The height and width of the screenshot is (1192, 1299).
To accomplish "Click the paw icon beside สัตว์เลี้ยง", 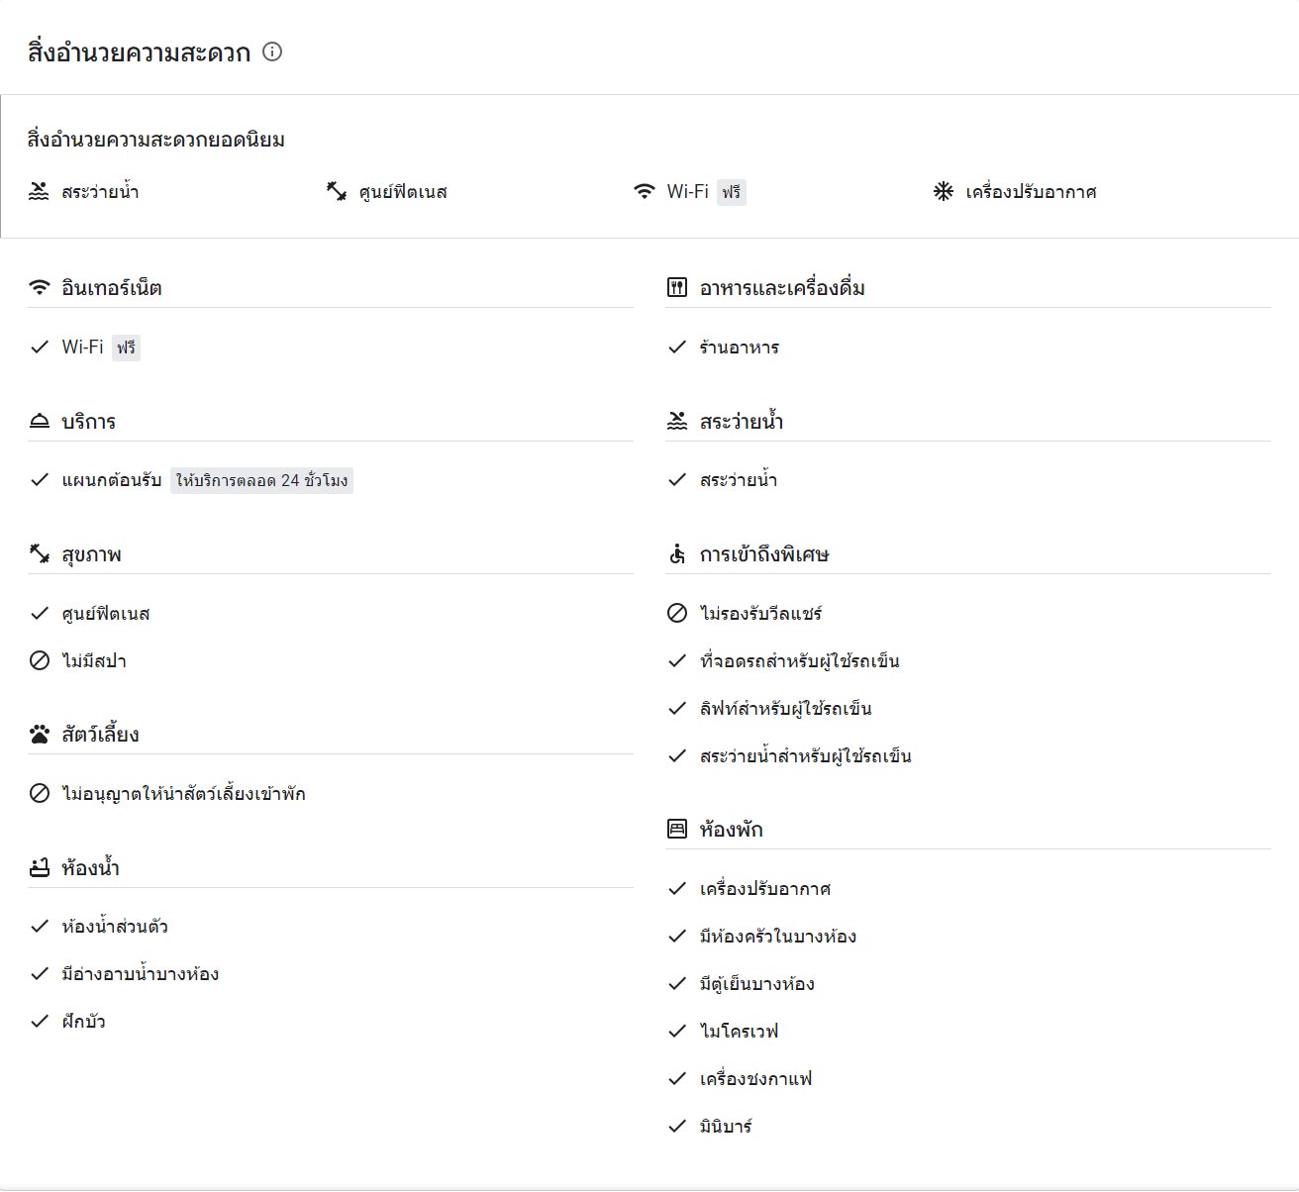I will point(40,735).
